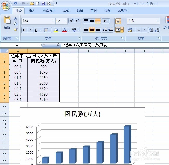Open 字体 group dialog launcher

coord(79,38)
